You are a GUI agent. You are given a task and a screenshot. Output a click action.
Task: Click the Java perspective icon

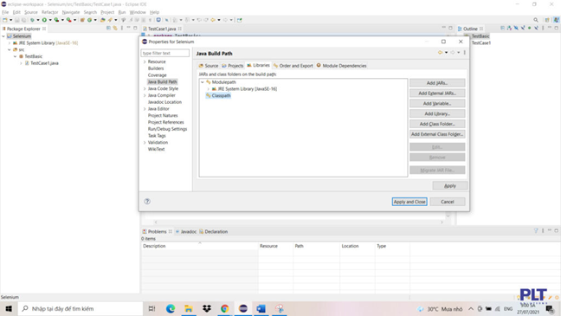click(x=557, y=20)
